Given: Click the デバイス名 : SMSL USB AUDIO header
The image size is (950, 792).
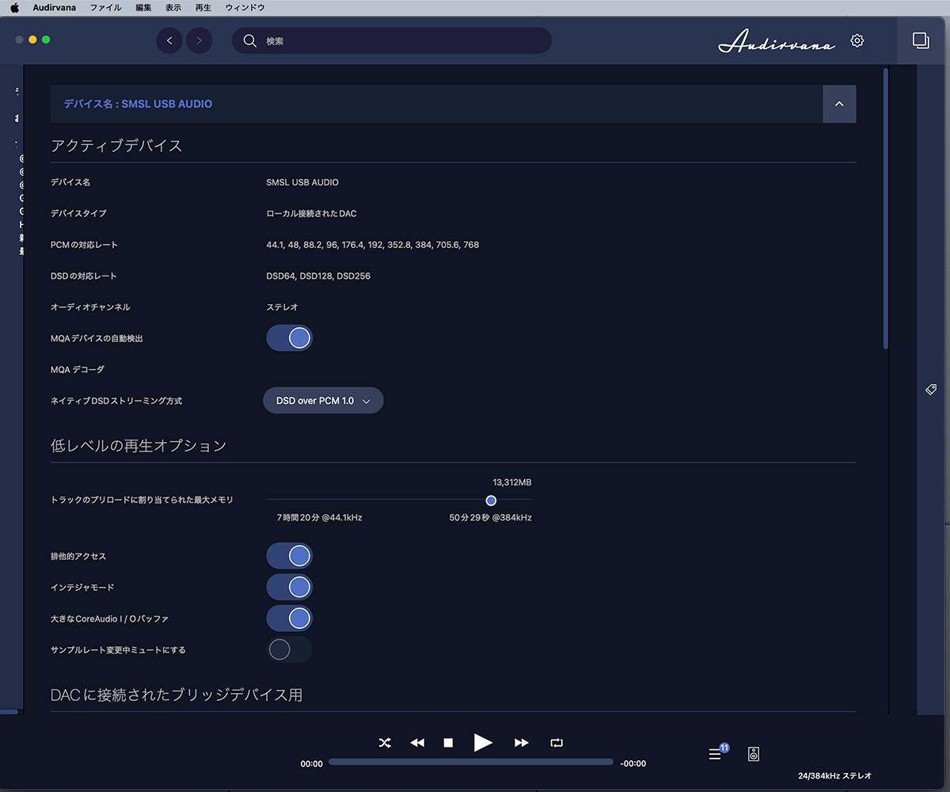Looking at the screenshot, I should tap(139, 104).
